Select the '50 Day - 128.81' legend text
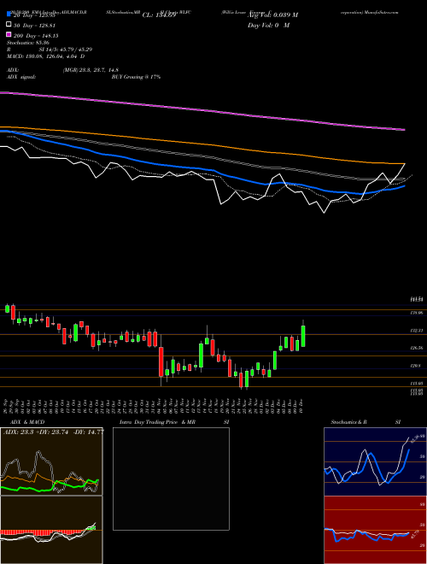This screenshot has width=427, height=564. tap(34, 26)
